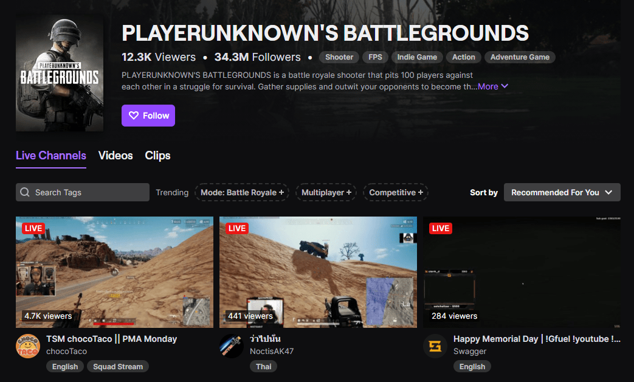Click the 12.3K Viewers count

[159, 57]
